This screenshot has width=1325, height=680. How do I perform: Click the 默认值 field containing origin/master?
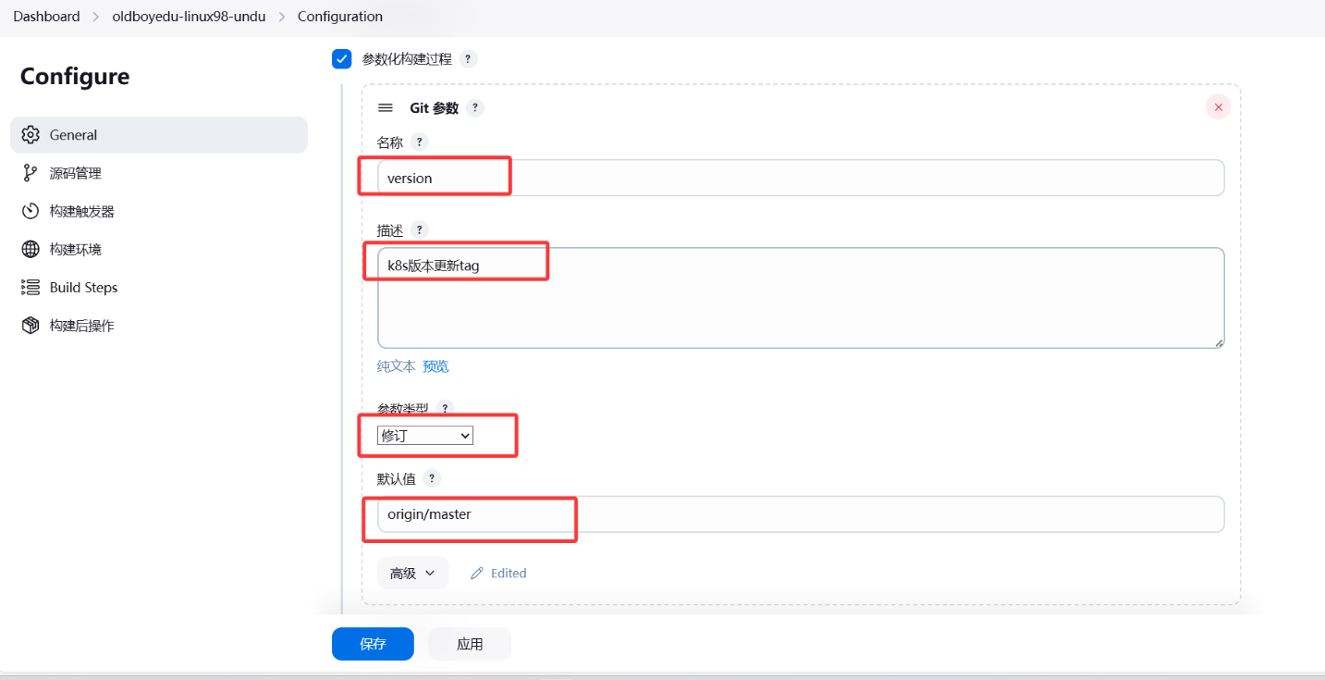tap(800, 514)
